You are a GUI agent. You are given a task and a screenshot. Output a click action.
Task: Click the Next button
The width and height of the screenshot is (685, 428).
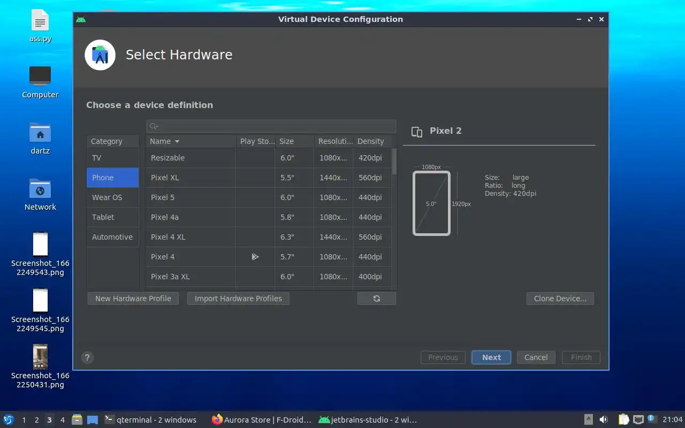491,357
